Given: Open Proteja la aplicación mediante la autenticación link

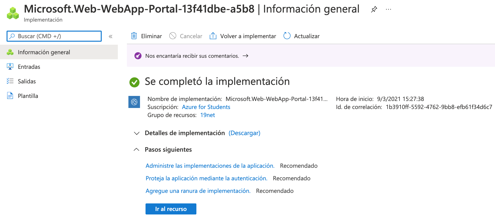Looking at the screenshot, I should coord(206,178).
